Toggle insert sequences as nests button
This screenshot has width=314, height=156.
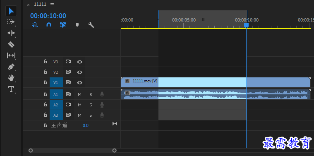tap(35, 25)
